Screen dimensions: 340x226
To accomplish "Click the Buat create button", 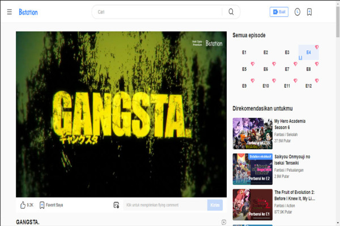I will (x=279, y=12).
